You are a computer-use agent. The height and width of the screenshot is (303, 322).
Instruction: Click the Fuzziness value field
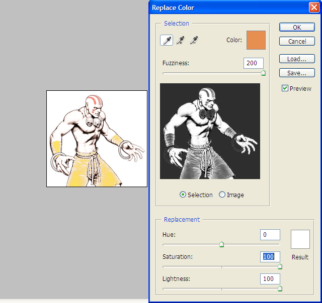click(254, 63)
